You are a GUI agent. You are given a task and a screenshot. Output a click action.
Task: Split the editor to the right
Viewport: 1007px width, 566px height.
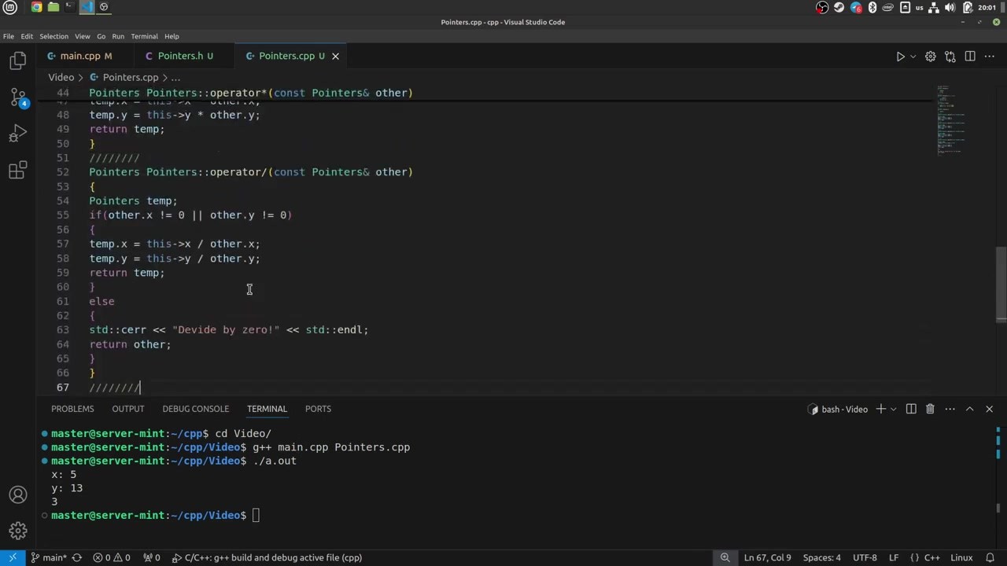click(970, 57)
